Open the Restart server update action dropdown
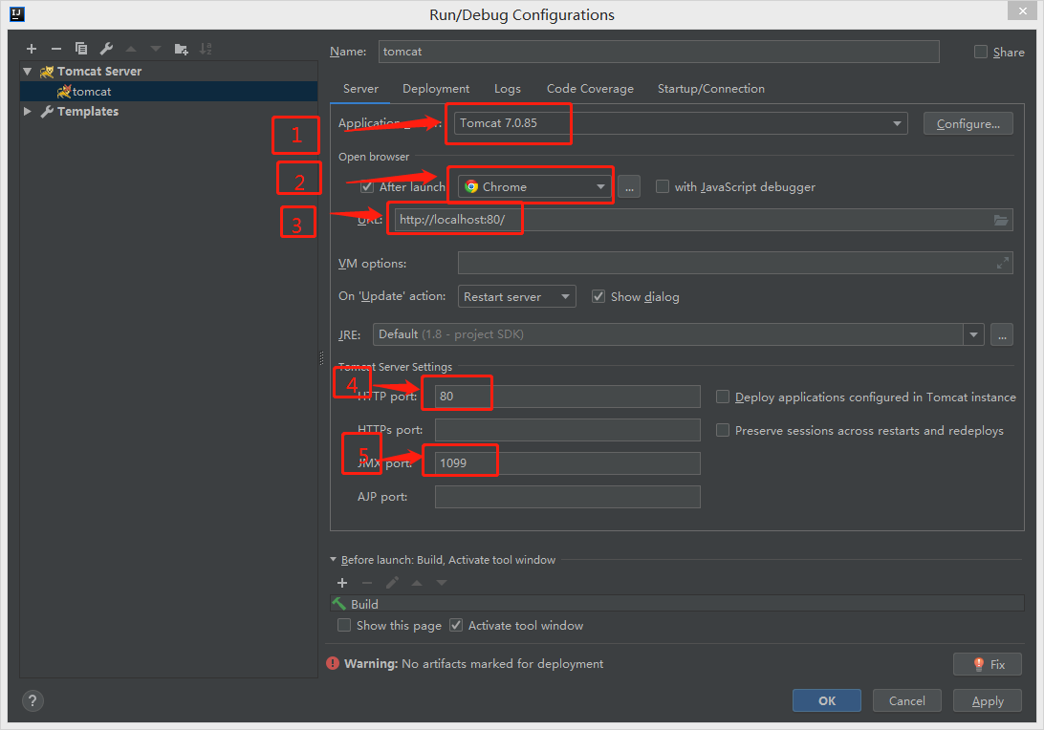This screenshot has height=730, width=1044. point(516,297)
